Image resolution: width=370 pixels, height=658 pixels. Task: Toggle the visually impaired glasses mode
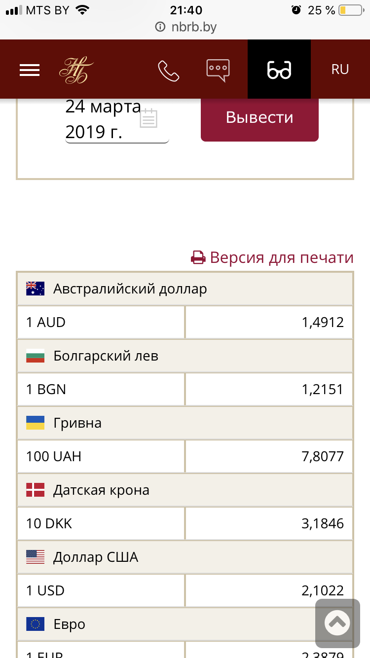pyautogui.click(x=279, y=70)
